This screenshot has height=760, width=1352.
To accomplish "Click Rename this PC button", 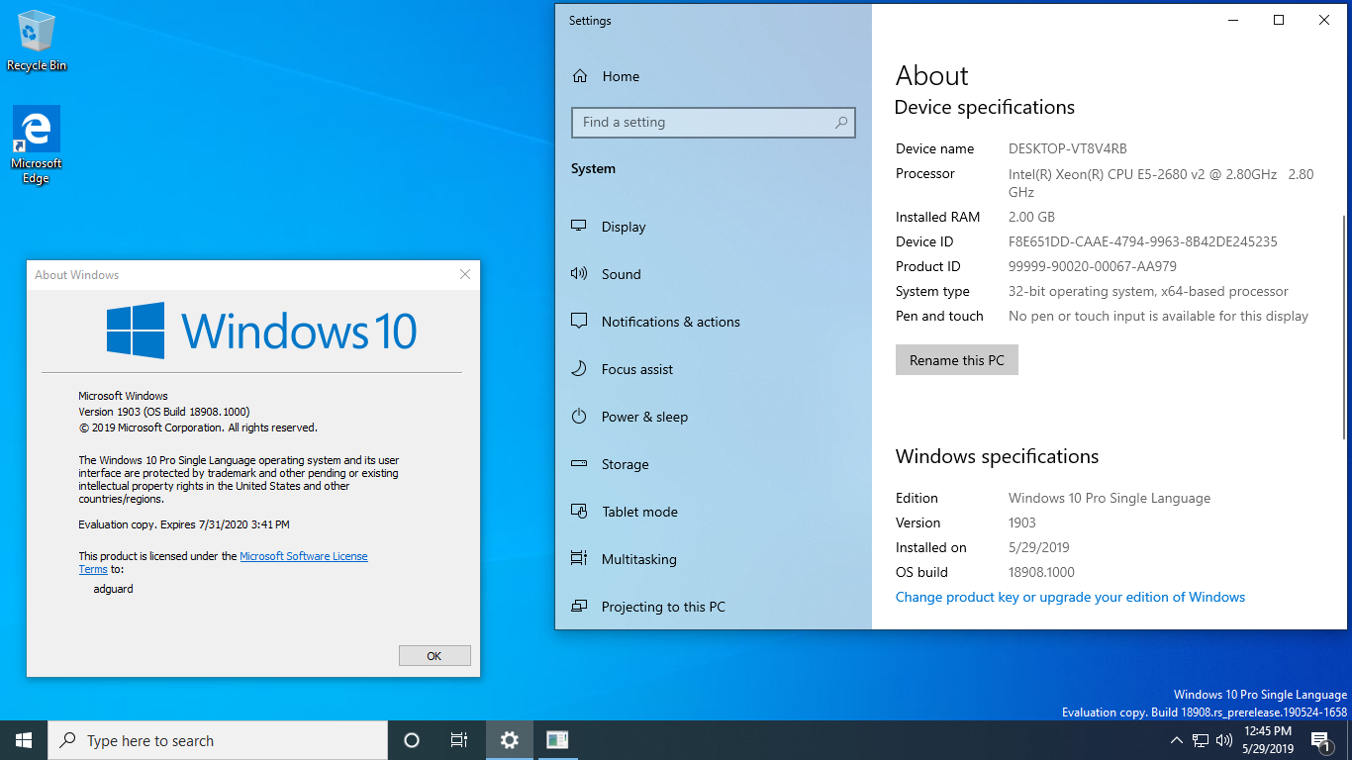I will pyautogui.click(x=957, y=360).
